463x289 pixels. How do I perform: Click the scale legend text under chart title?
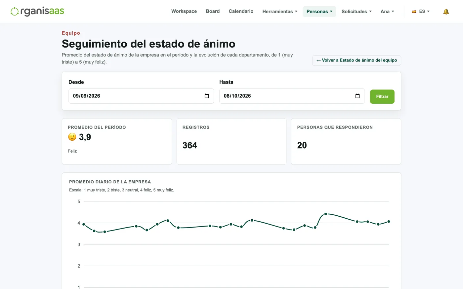[x=122, y=190]
